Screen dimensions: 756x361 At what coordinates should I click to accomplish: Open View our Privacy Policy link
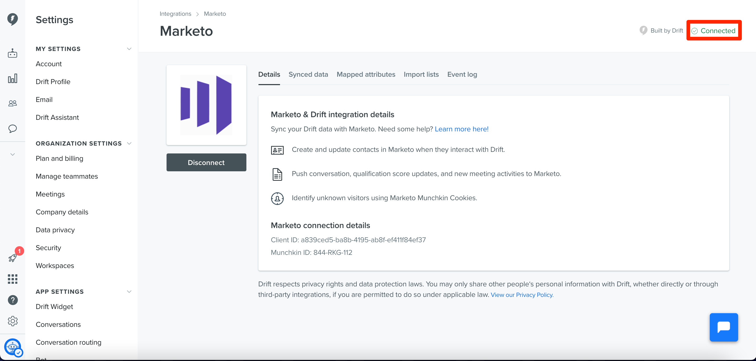pos(522,295)
